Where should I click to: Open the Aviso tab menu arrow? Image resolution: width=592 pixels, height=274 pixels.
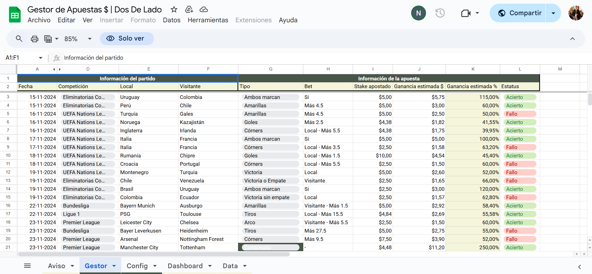[x=72, y=266]
